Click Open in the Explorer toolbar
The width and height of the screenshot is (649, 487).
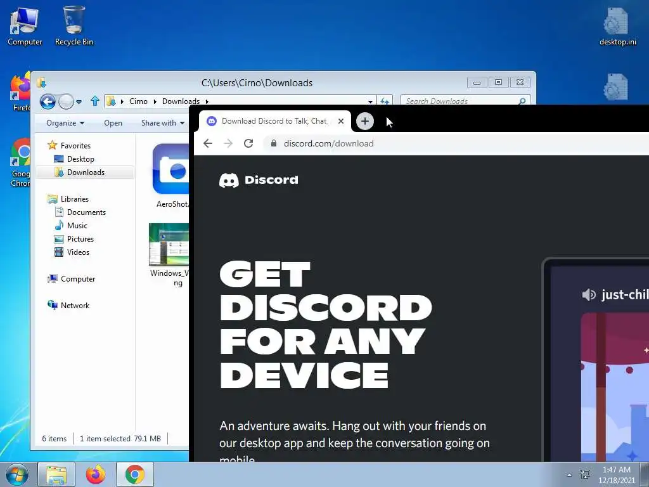(113, 123)
